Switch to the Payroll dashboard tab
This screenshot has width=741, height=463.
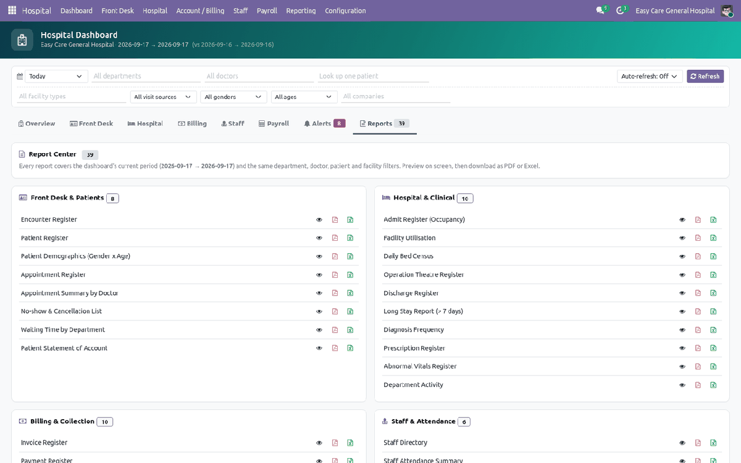(274, 123)
